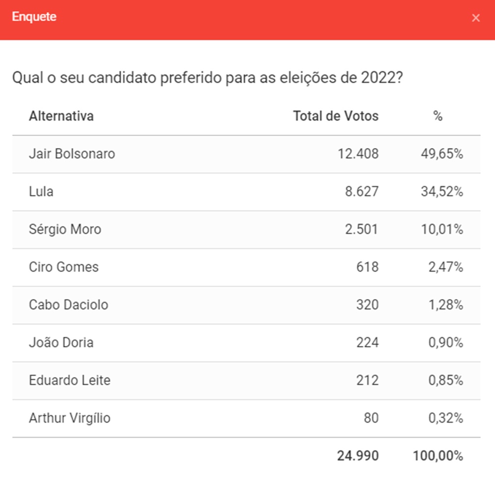
Task: Select the Lula row name
Action: coord(41,192)
